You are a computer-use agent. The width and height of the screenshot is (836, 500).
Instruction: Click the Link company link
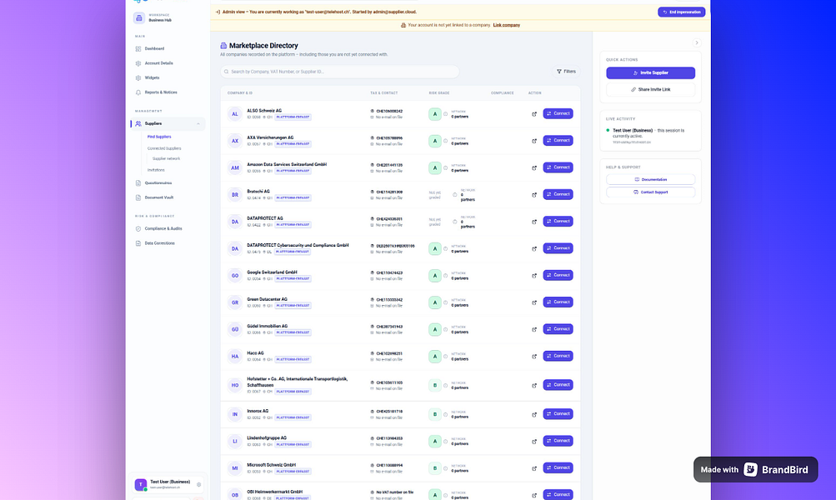click(x=507, y=25)
